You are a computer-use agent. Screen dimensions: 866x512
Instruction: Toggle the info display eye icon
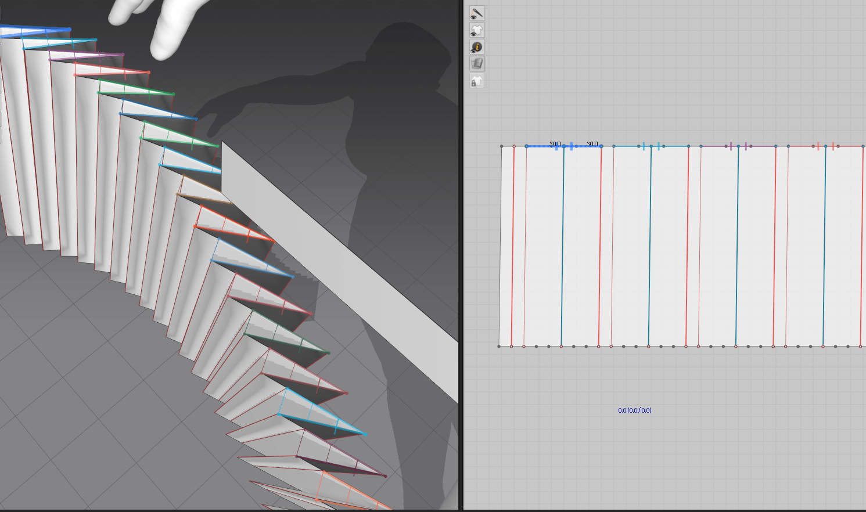click(x=477, y=47)
